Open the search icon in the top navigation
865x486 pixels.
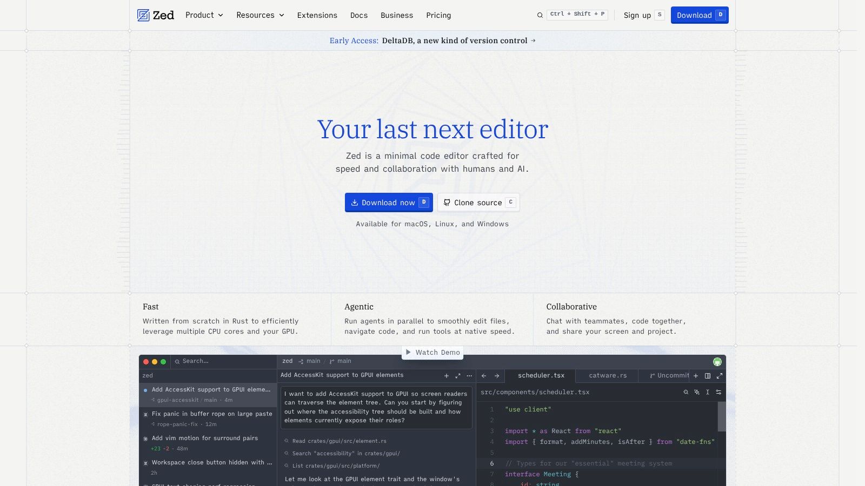pos(540,15)
